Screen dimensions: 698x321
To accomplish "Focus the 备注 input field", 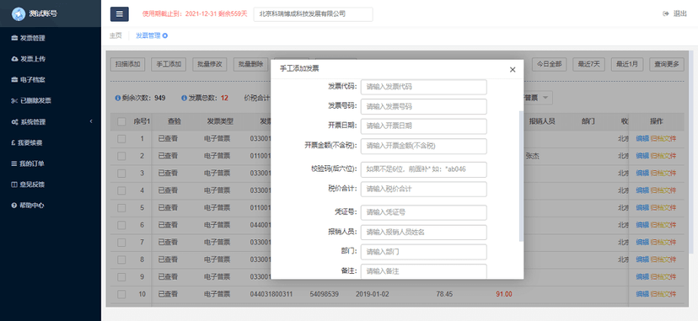I will 424,271.
